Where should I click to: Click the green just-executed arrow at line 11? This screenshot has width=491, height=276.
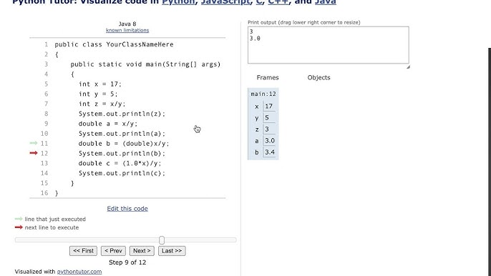[x=34, y=143]
